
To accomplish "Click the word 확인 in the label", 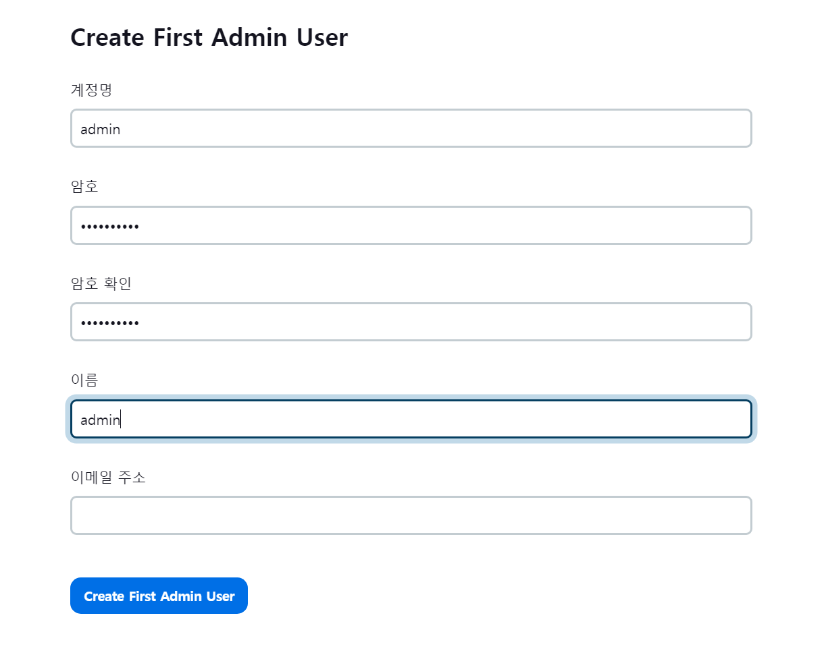I will (x=118, y=283).
